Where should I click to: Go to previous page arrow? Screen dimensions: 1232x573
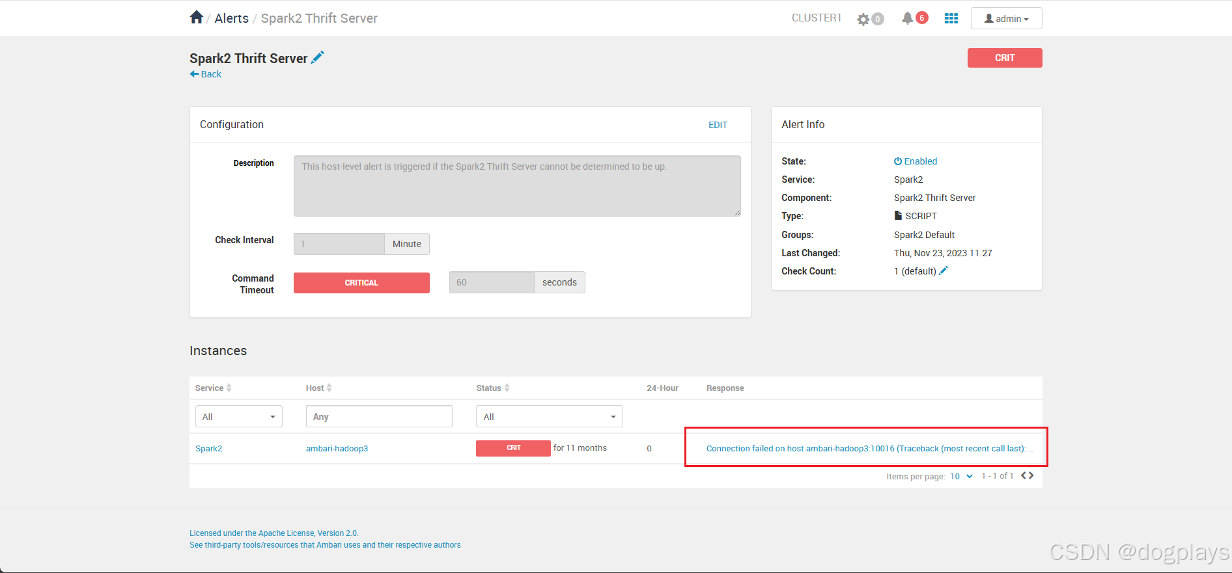point(1024,475)
